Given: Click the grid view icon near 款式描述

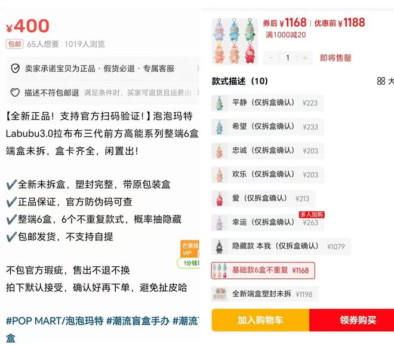Looking at the screenshot, I should [381, 81].
